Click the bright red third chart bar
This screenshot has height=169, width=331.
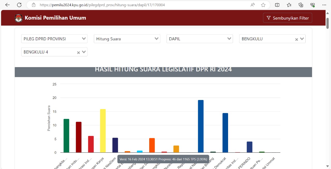point(91,144)
